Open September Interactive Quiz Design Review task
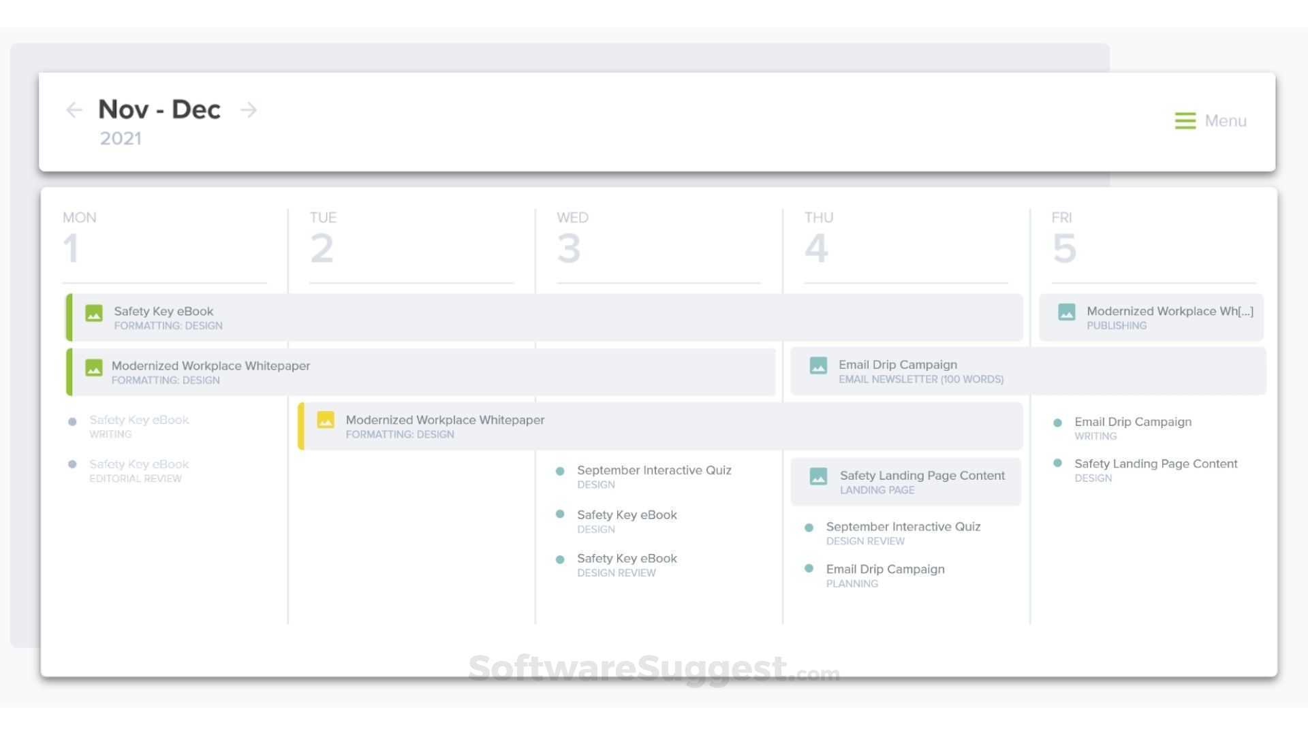The width and height of the screenshot is (1308, 735). click(x=903, y=527)
